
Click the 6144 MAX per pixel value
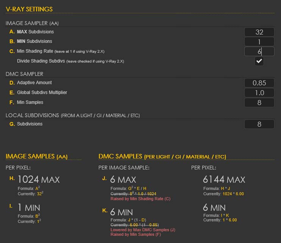(x=224, y=179)
